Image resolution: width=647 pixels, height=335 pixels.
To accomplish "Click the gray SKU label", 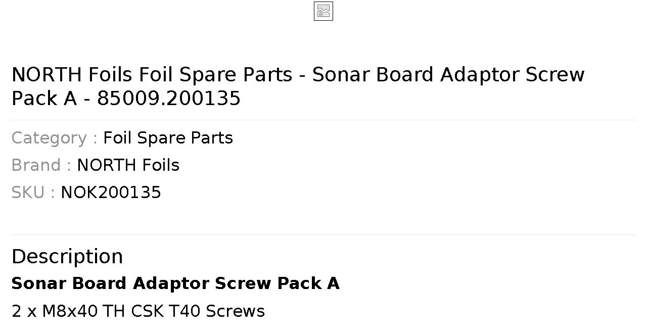I will click(33, 193).
